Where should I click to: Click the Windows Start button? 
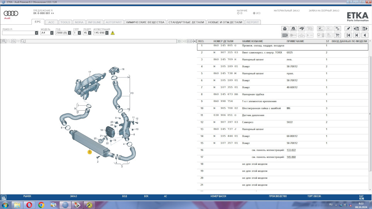pyautogui.click(x=5, y=205)
